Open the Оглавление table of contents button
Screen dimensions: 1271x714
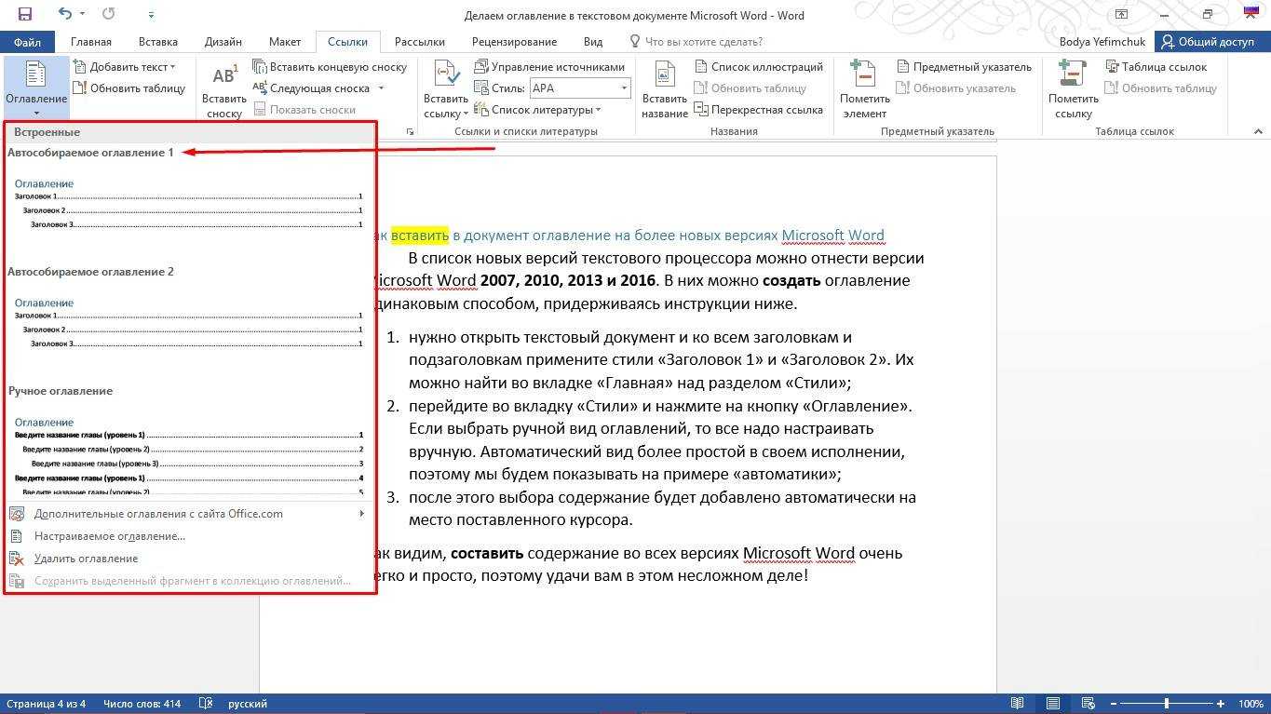click(36, 89)
